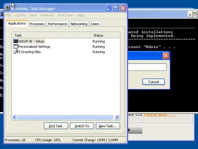Click the Personalized Settings window icon

pos(16,47)
